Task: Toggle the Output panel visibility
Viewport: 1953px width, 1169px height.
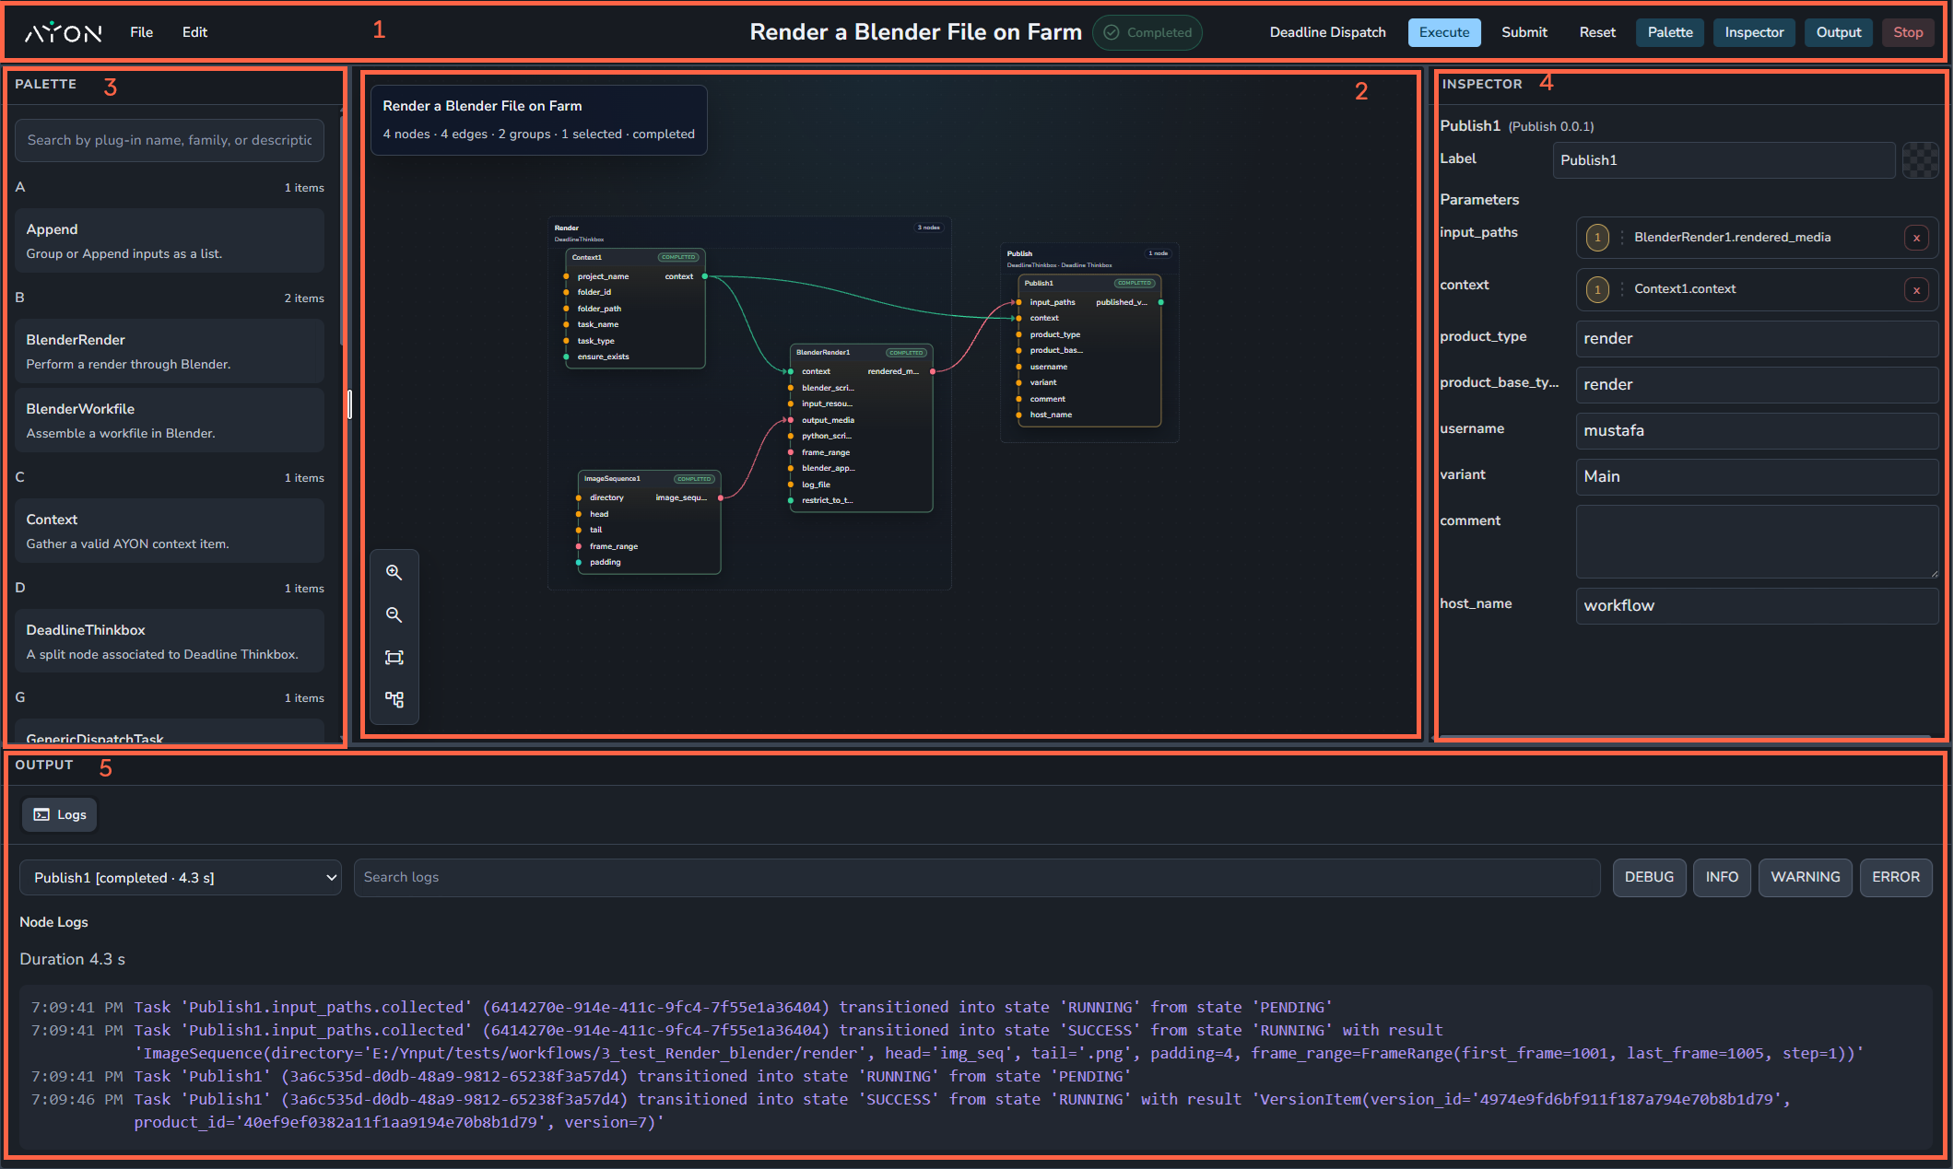Action: click(x=1839, y=32)
